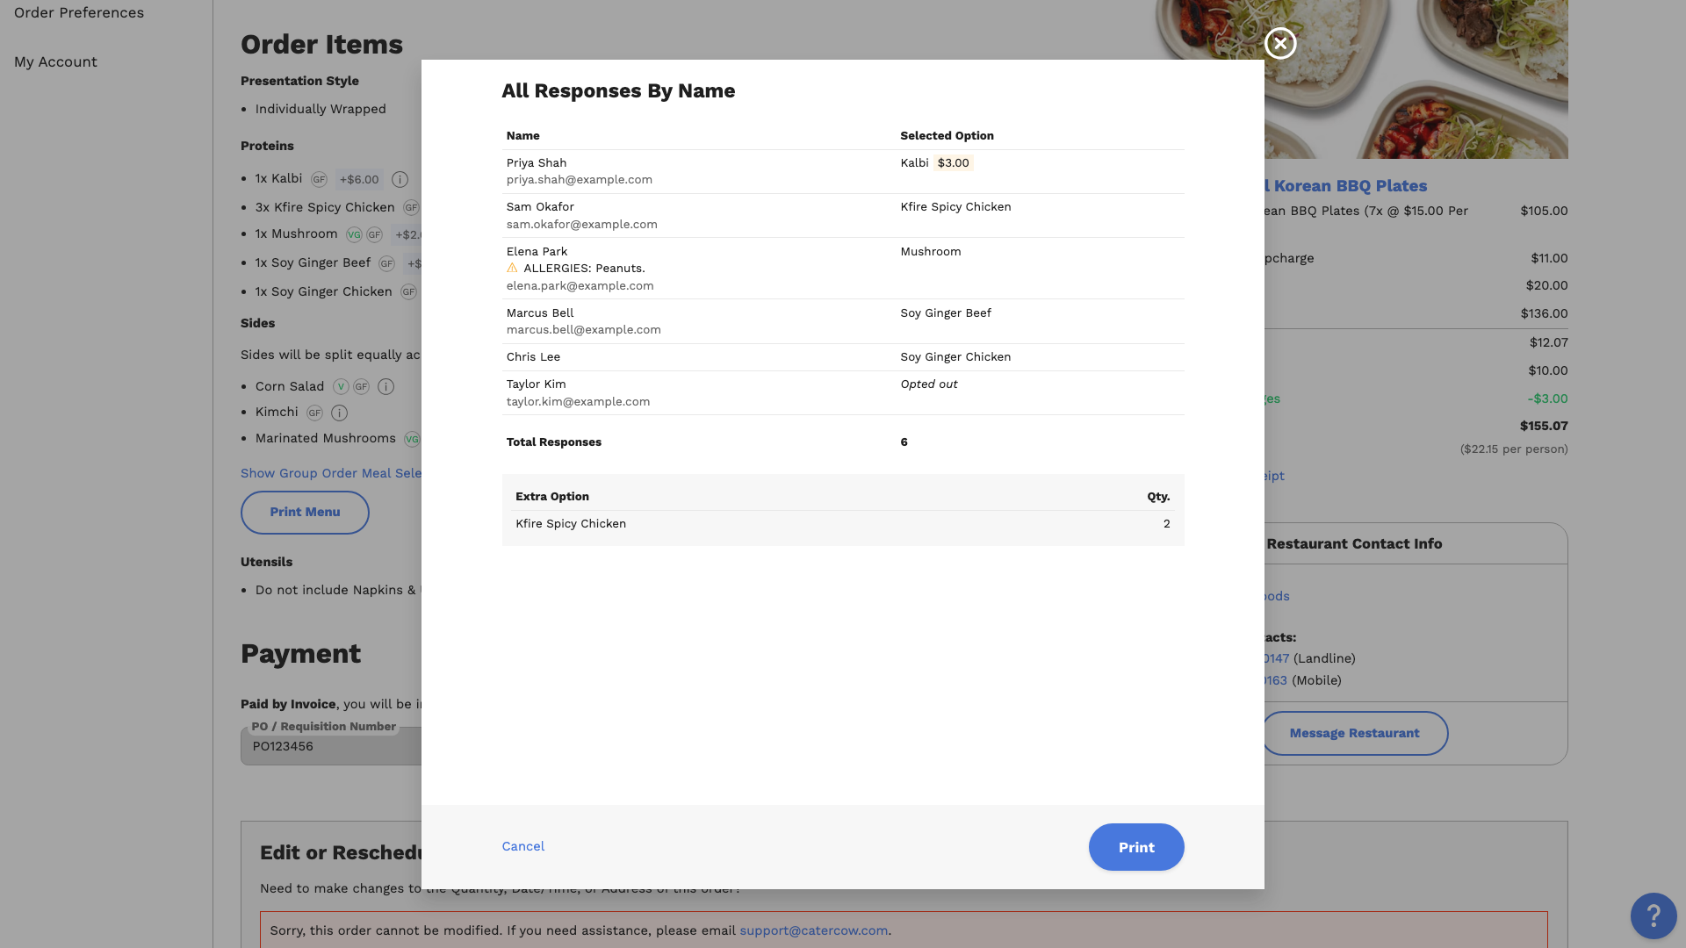Click the Chris Lee name row

[843, 356]
